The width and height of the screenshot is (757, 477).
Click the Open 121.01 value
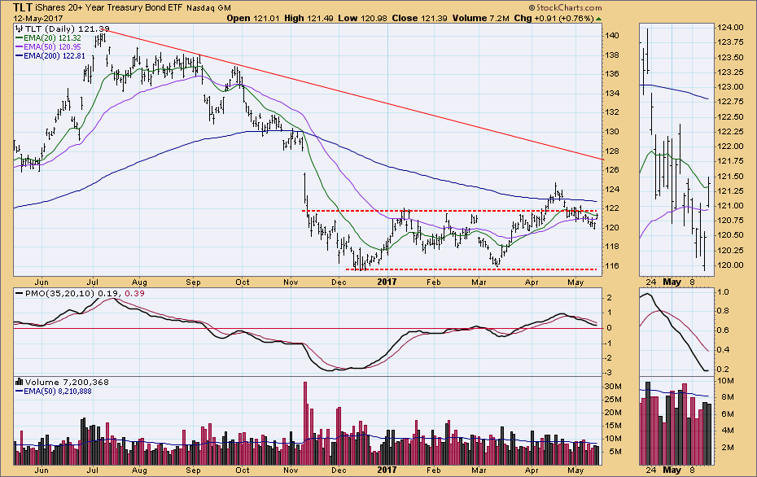[x=253, y=19]
